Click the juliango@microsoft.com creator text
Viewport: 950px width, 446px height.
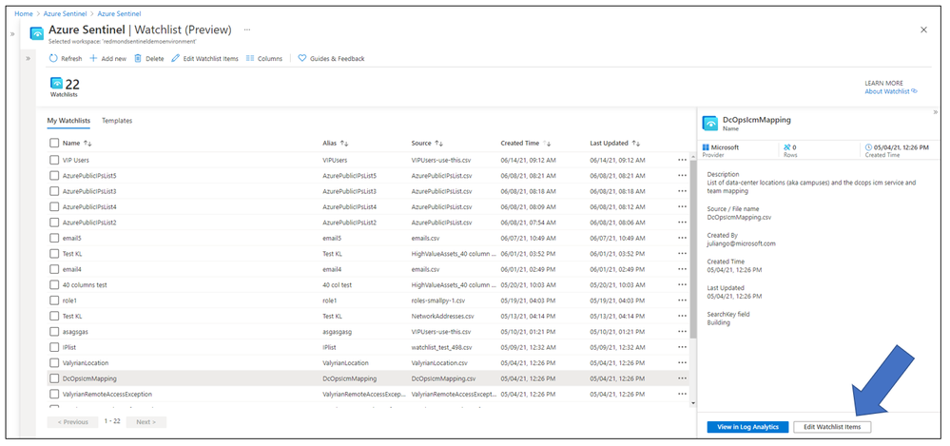coord(741,243)
